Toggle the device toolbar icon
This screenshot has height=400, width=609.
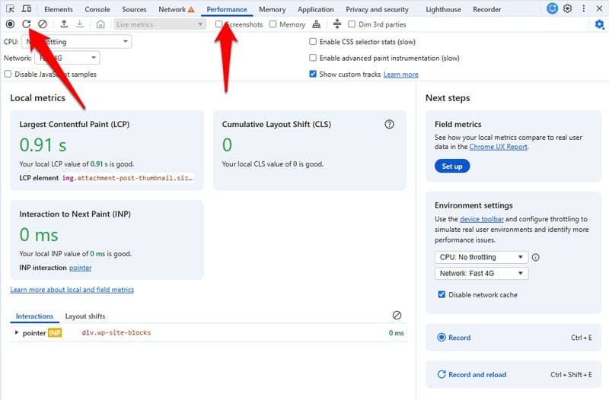27,9
